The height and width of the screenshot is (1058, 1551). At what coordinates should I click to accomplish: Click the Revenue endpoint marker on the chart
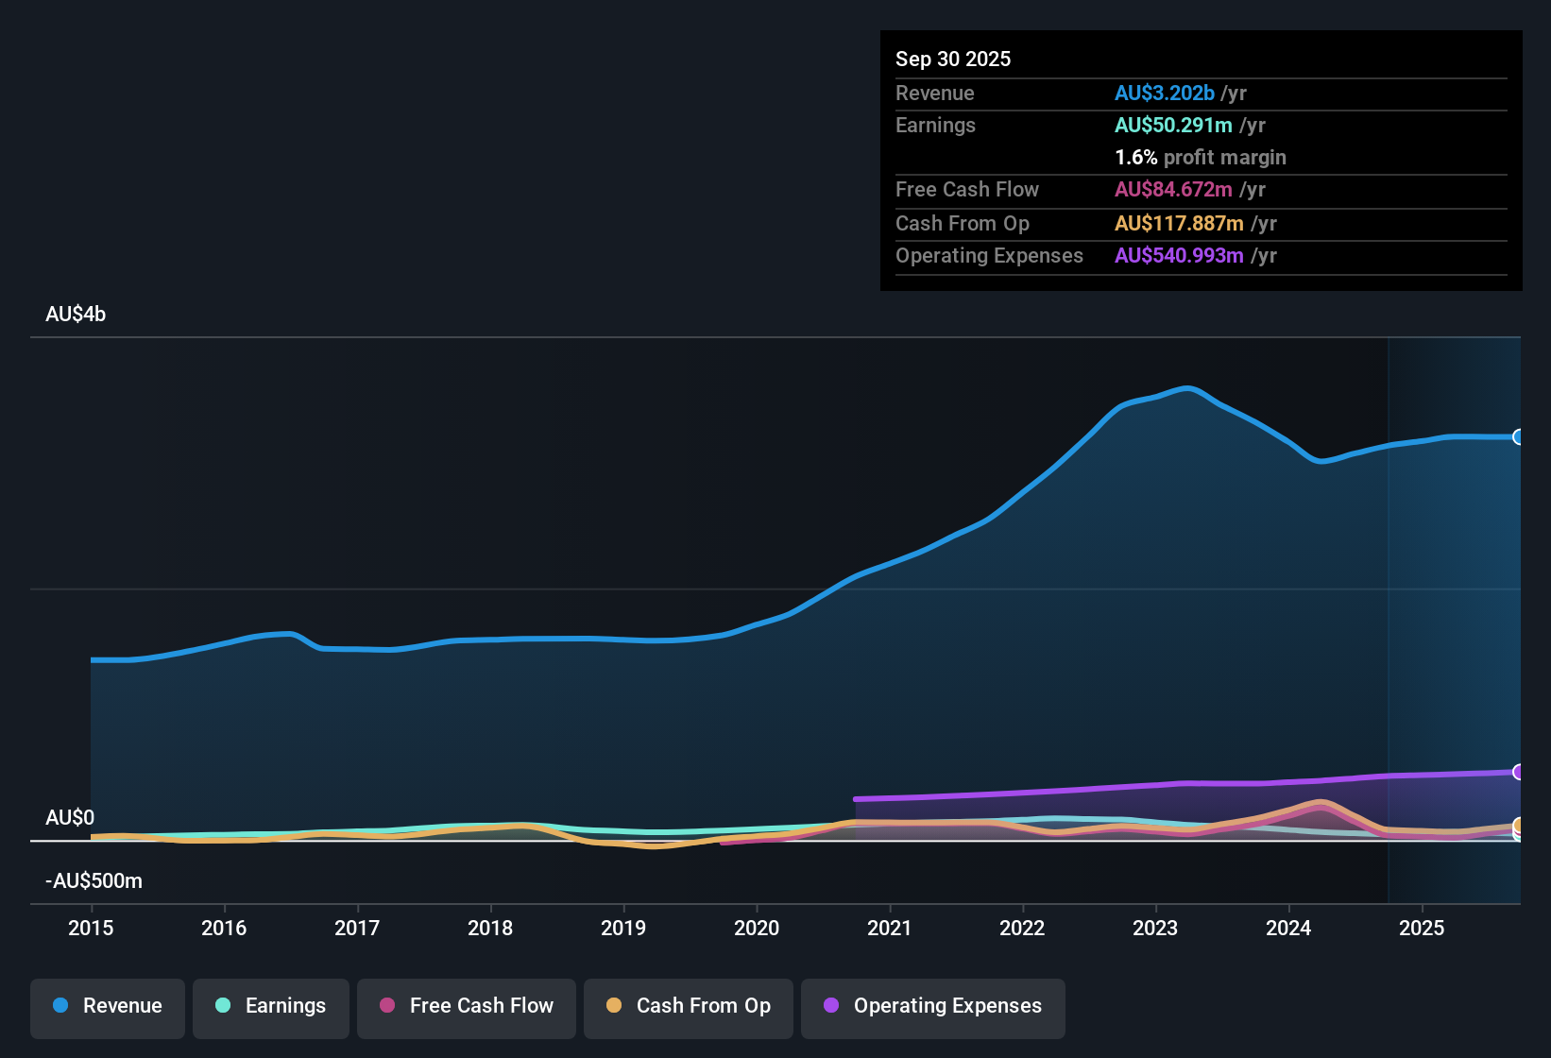[1519, 436]
